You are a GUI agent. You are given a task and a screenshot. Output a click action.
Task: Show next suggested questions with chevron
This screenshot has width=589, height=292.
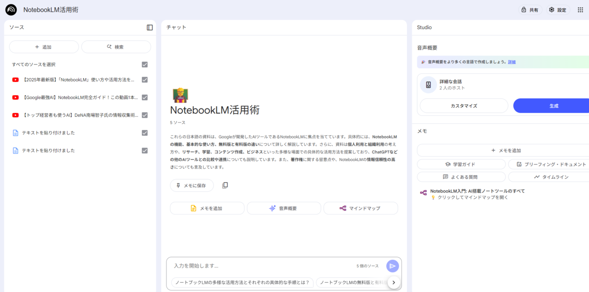click(x=394, y=282)
